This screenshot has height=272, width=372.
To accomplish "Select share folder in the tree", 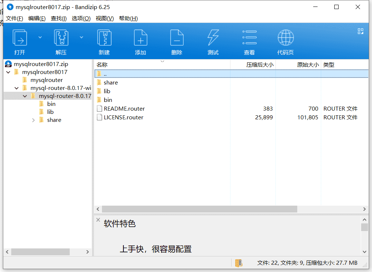I will (x=54, y=120).
